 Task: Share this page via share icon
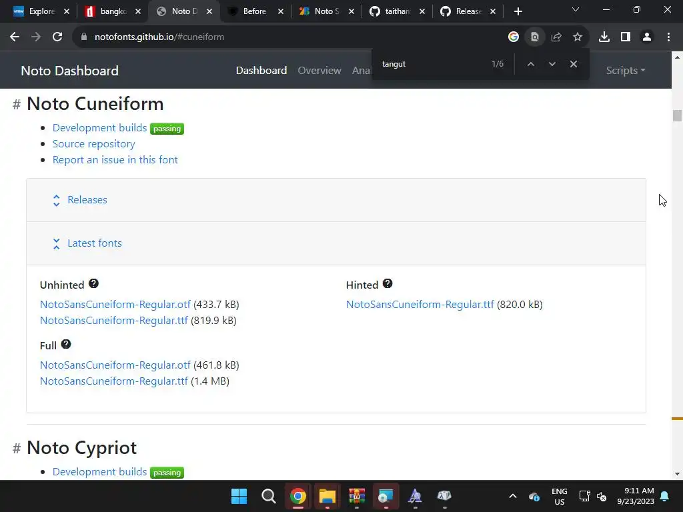coord(556,37)
